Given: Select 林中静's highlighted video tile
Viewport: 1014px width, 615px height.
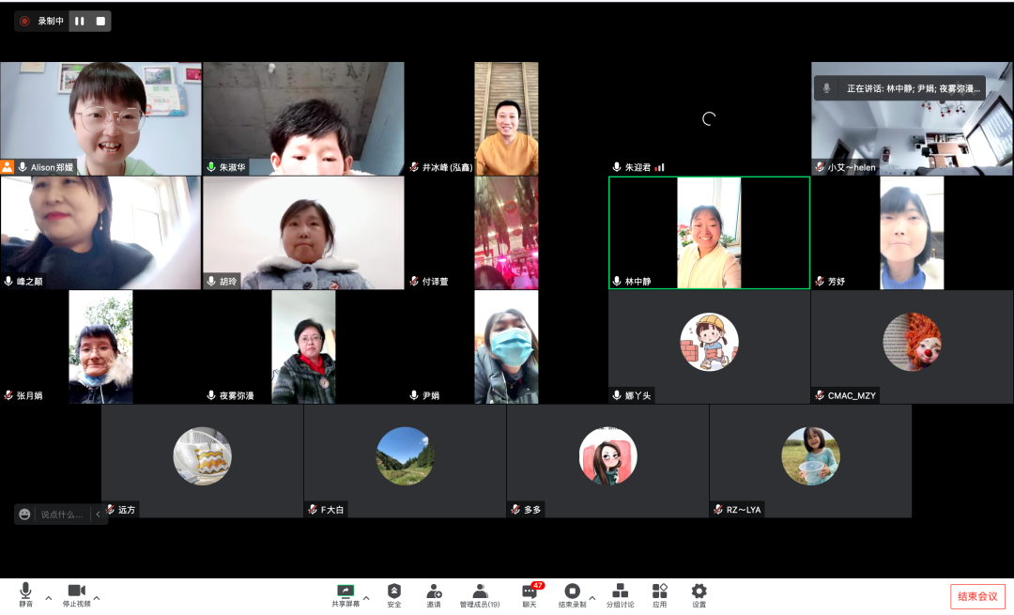Looking at the screenshot, I should pyautogui.click(x=709, y=233).
